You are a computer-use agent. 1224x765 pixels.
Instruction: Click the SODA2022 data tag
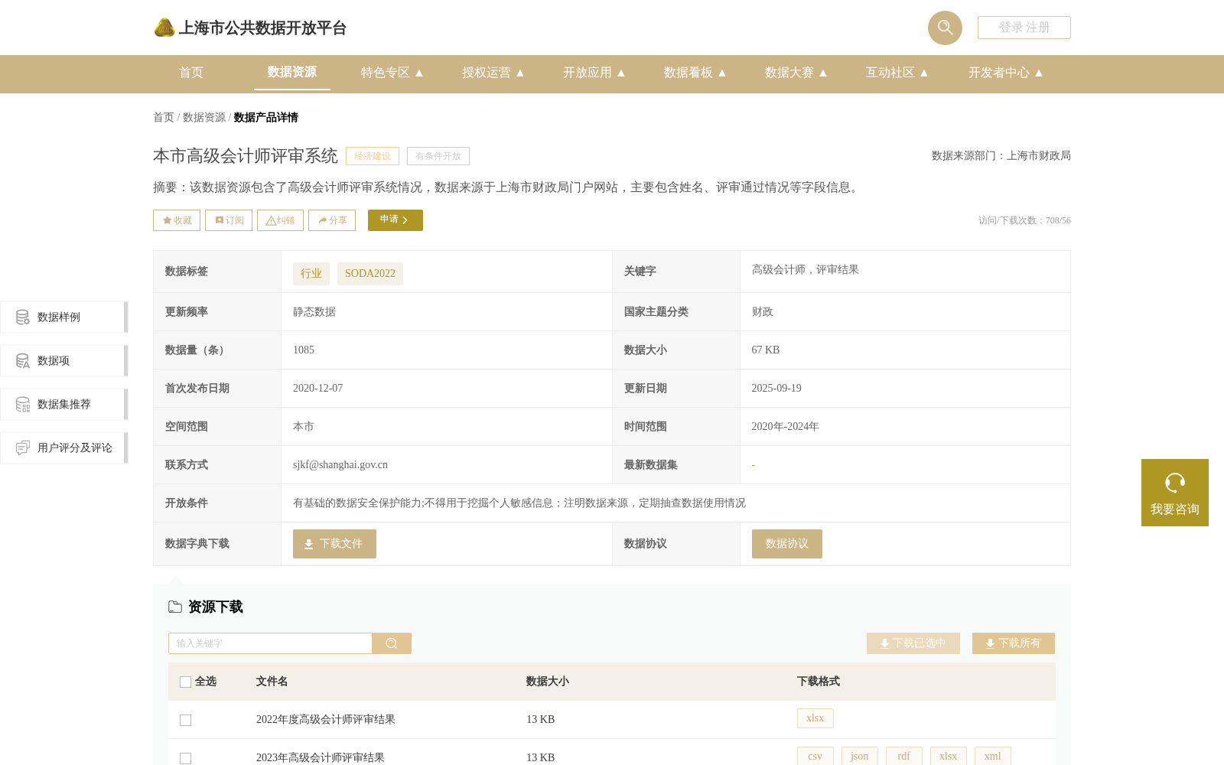370,274
